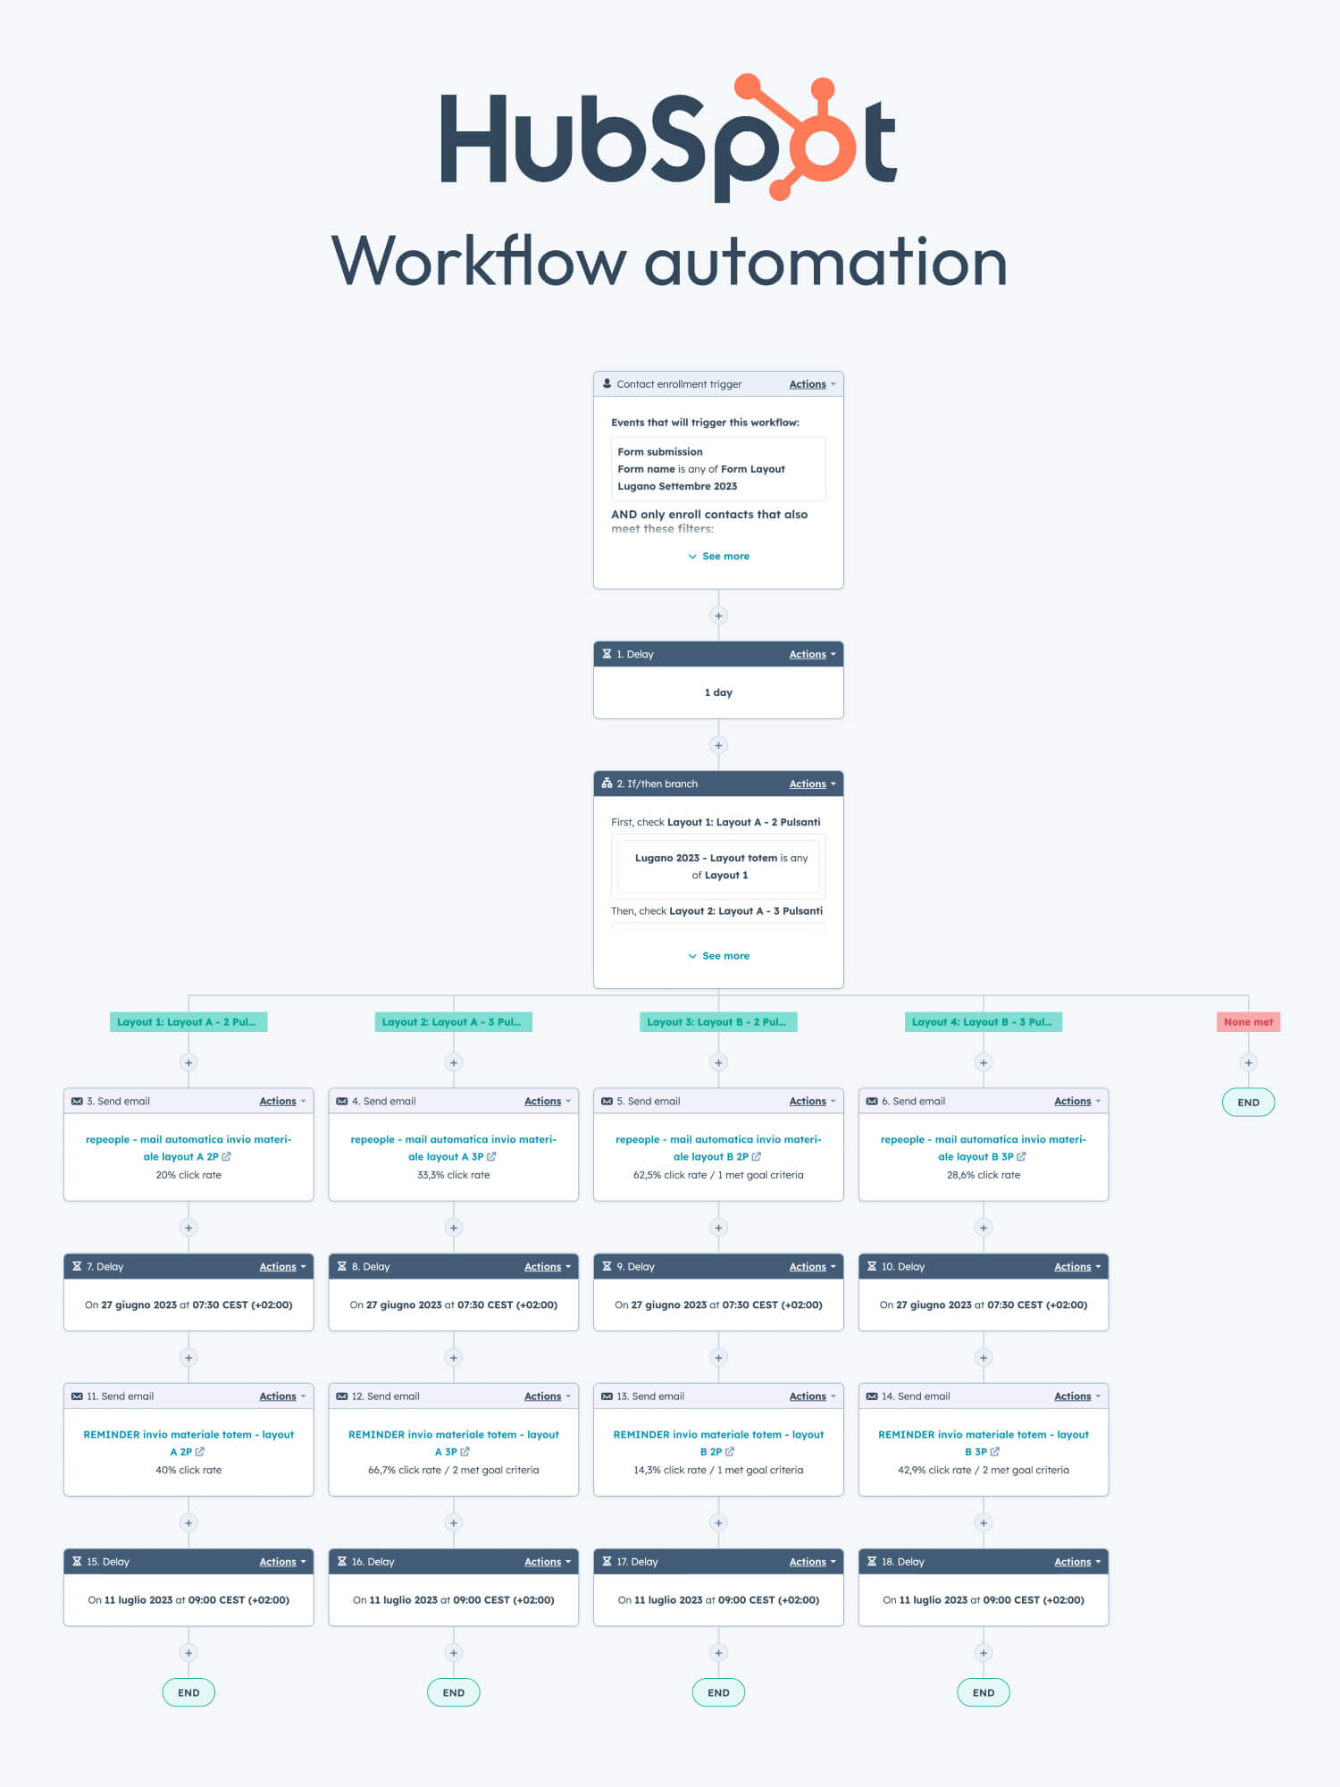Open Actions dropdown on 3. Send email
Viewport: 1340px width, 1787px height.
click(282, 1101)
